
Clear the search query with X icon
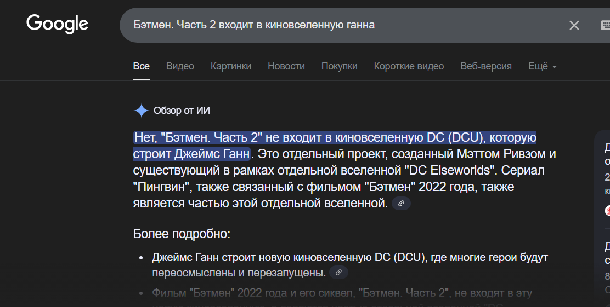[x=574, y=25]
